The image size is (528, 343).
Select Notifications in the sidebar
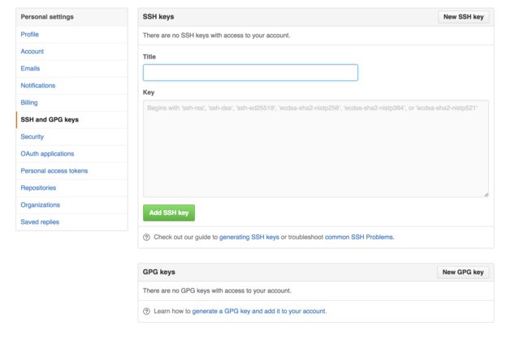point(38,85)
